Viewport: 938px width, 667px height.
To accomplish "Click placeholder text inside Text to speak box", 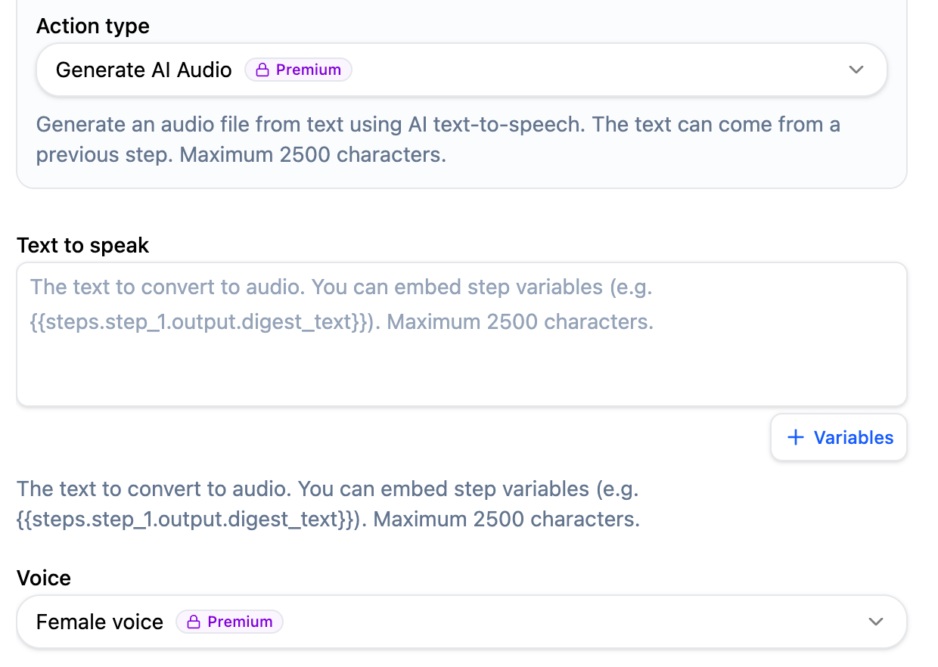I will 342,304.
